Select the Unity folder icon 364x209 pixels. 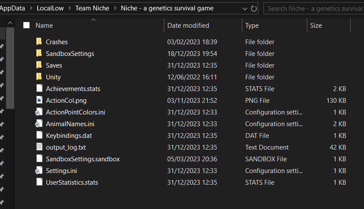coord(39,77)
